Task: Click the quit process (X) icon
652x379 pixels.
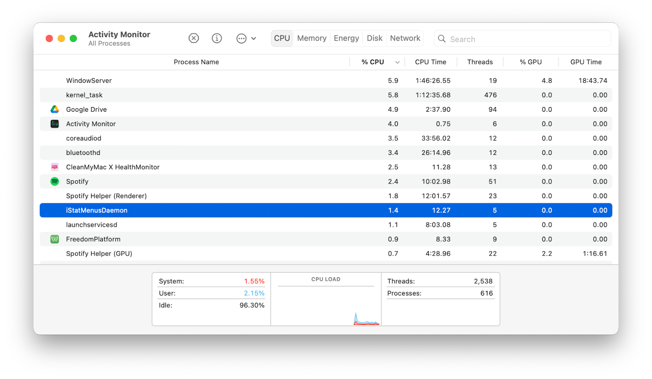Action: 194,38
